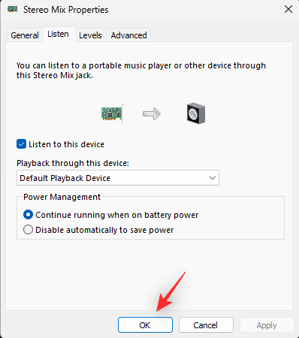
Task: Open Playback through this device dropdown
Action: (118, 178)
